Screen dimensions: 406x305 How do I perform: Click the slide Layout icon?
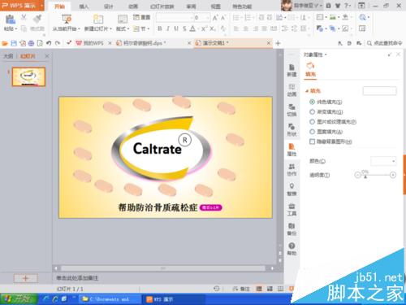[123, 20]
